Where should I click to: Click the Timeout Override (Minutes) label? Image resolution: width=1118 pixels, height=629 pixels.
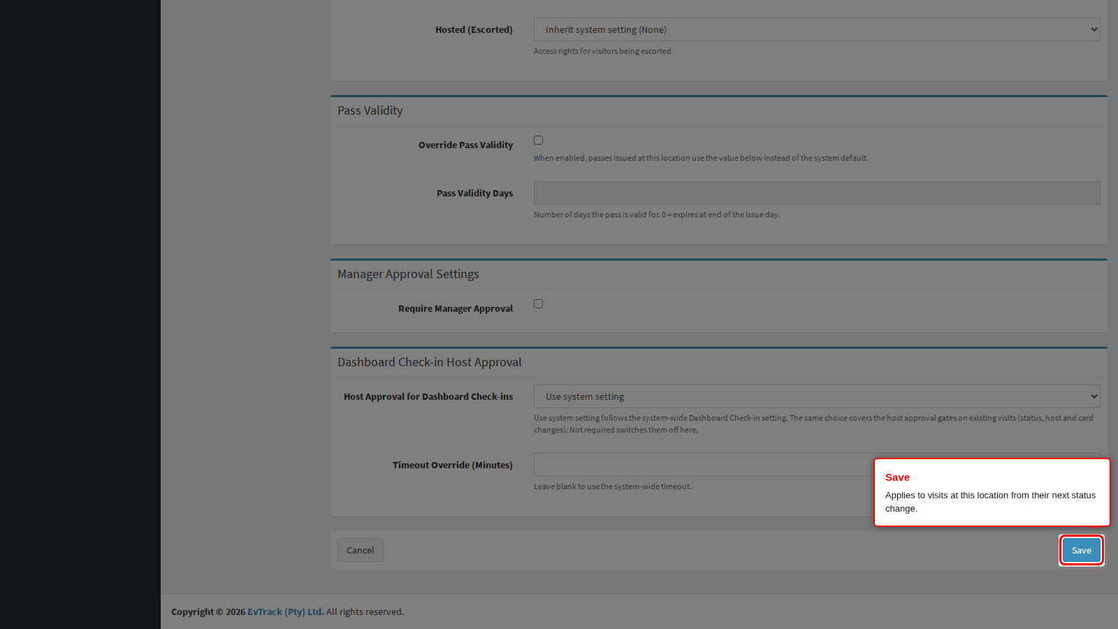453,465
